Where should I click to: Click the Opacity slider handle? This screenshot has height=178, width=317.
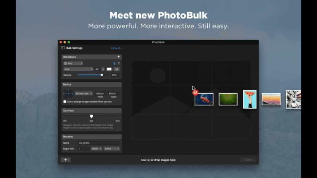tap(102, 75)
